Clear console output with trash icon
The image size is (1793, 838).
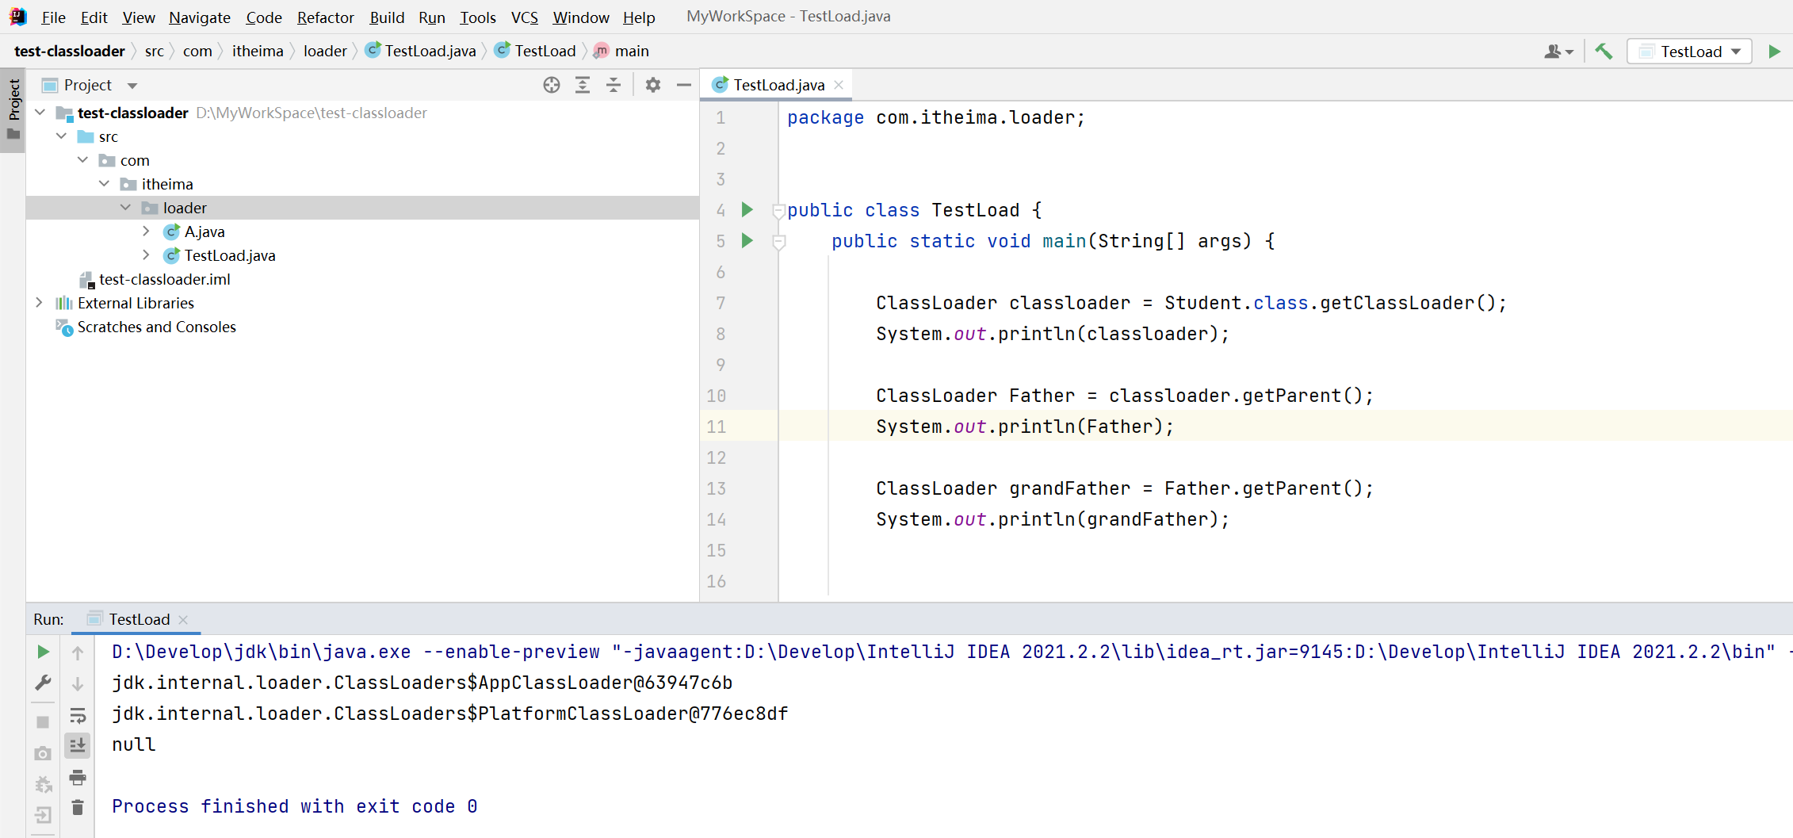coord(78,808)
